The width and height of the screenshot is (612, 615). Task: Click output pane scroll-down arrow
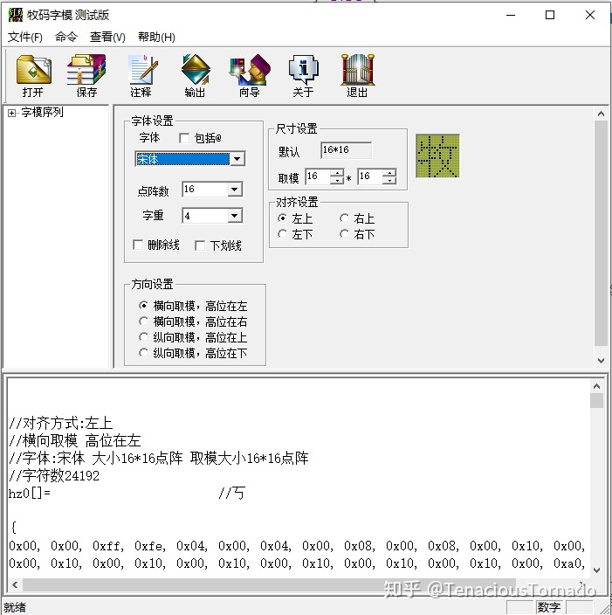pos(596,570)
